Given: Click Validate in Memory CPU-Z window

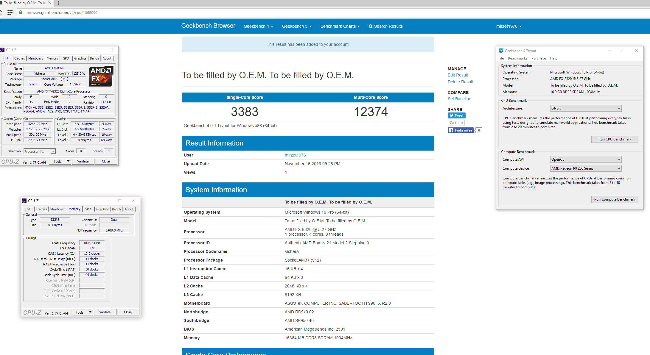Looking at the screenshot, I should point(105,312).
